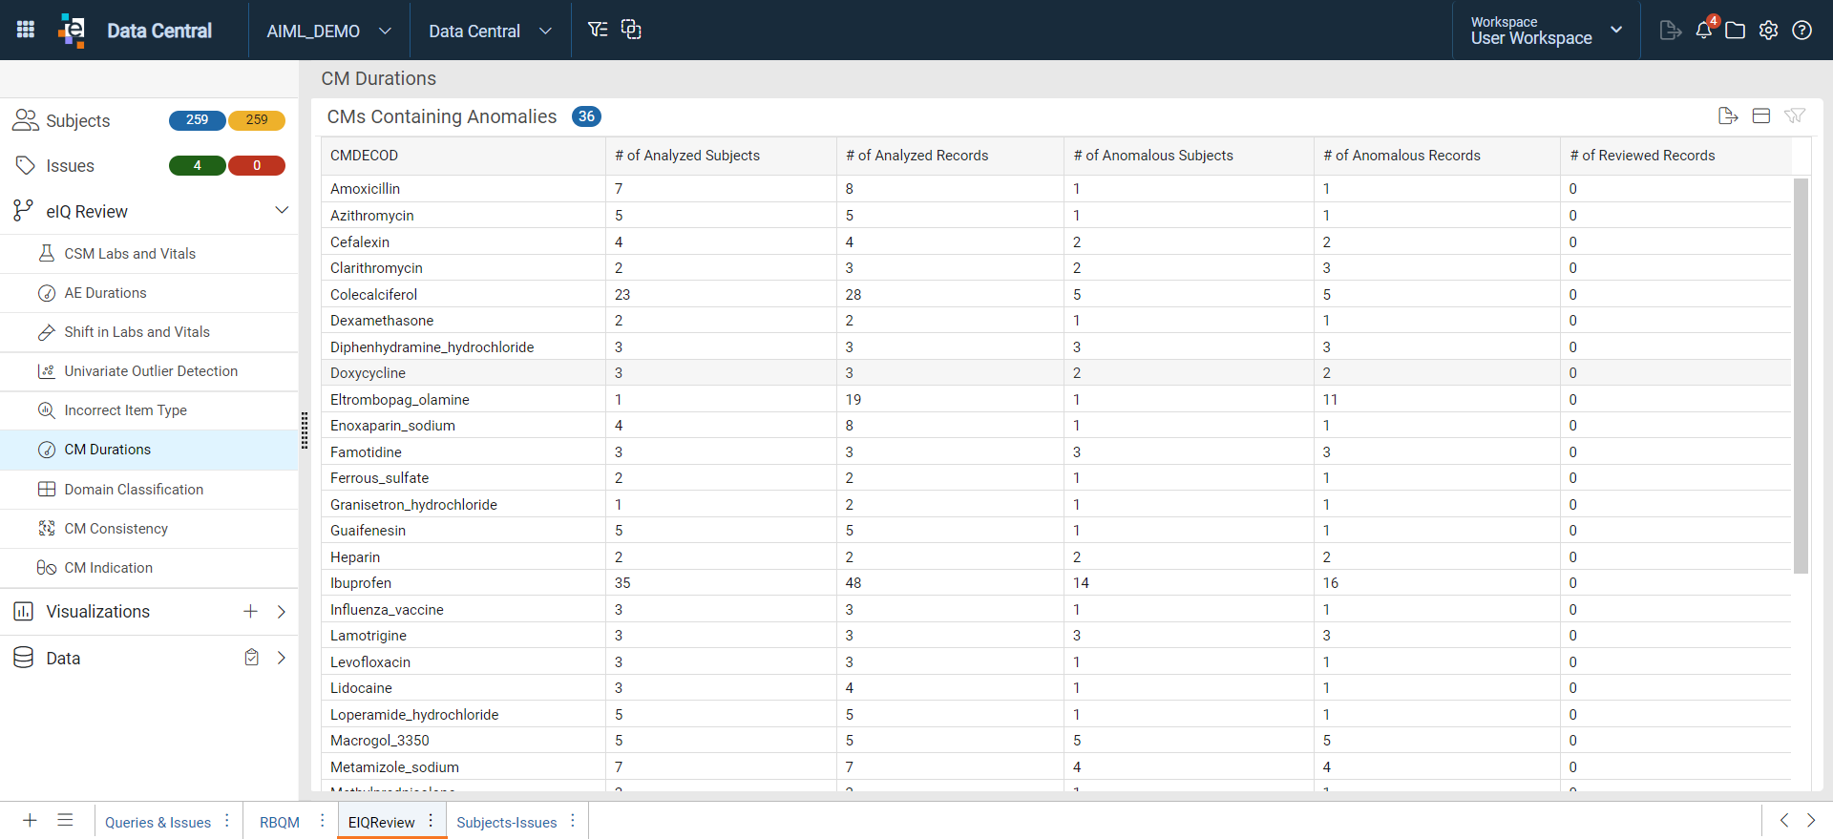Open the settings gear icon
The height and width of the screenshot is (839, 1833).
tap(1769, 31)
